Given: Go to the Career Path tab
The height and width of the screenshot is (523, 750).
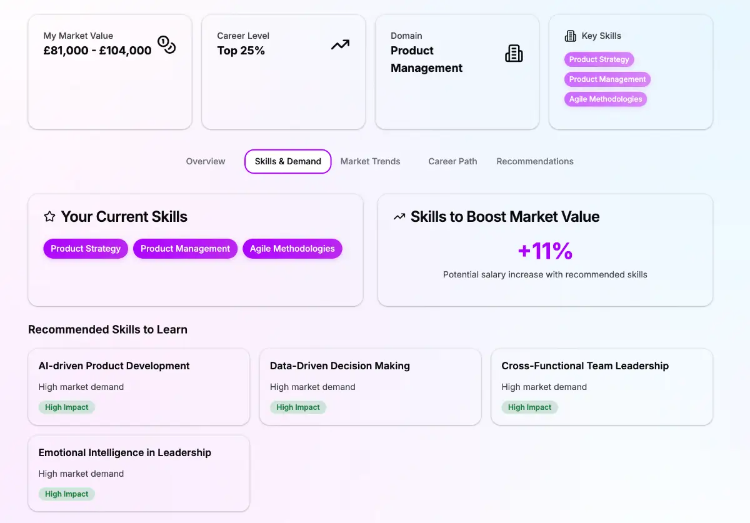Looking at the screenshot, I should pos(452,161).
